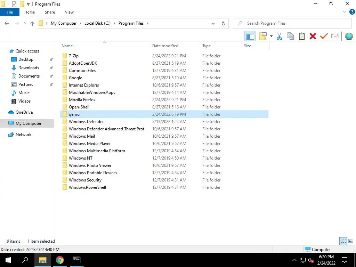
Task: Open dropdown arrow beside new folder icon
Action: (271, 36)
